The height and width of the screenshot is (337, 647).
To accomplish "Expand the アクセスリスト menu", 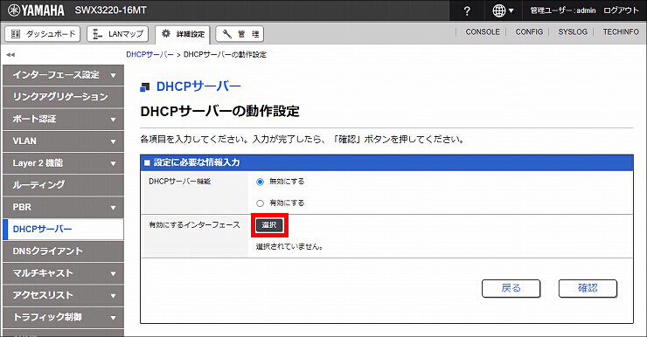I will click(63, 295).
